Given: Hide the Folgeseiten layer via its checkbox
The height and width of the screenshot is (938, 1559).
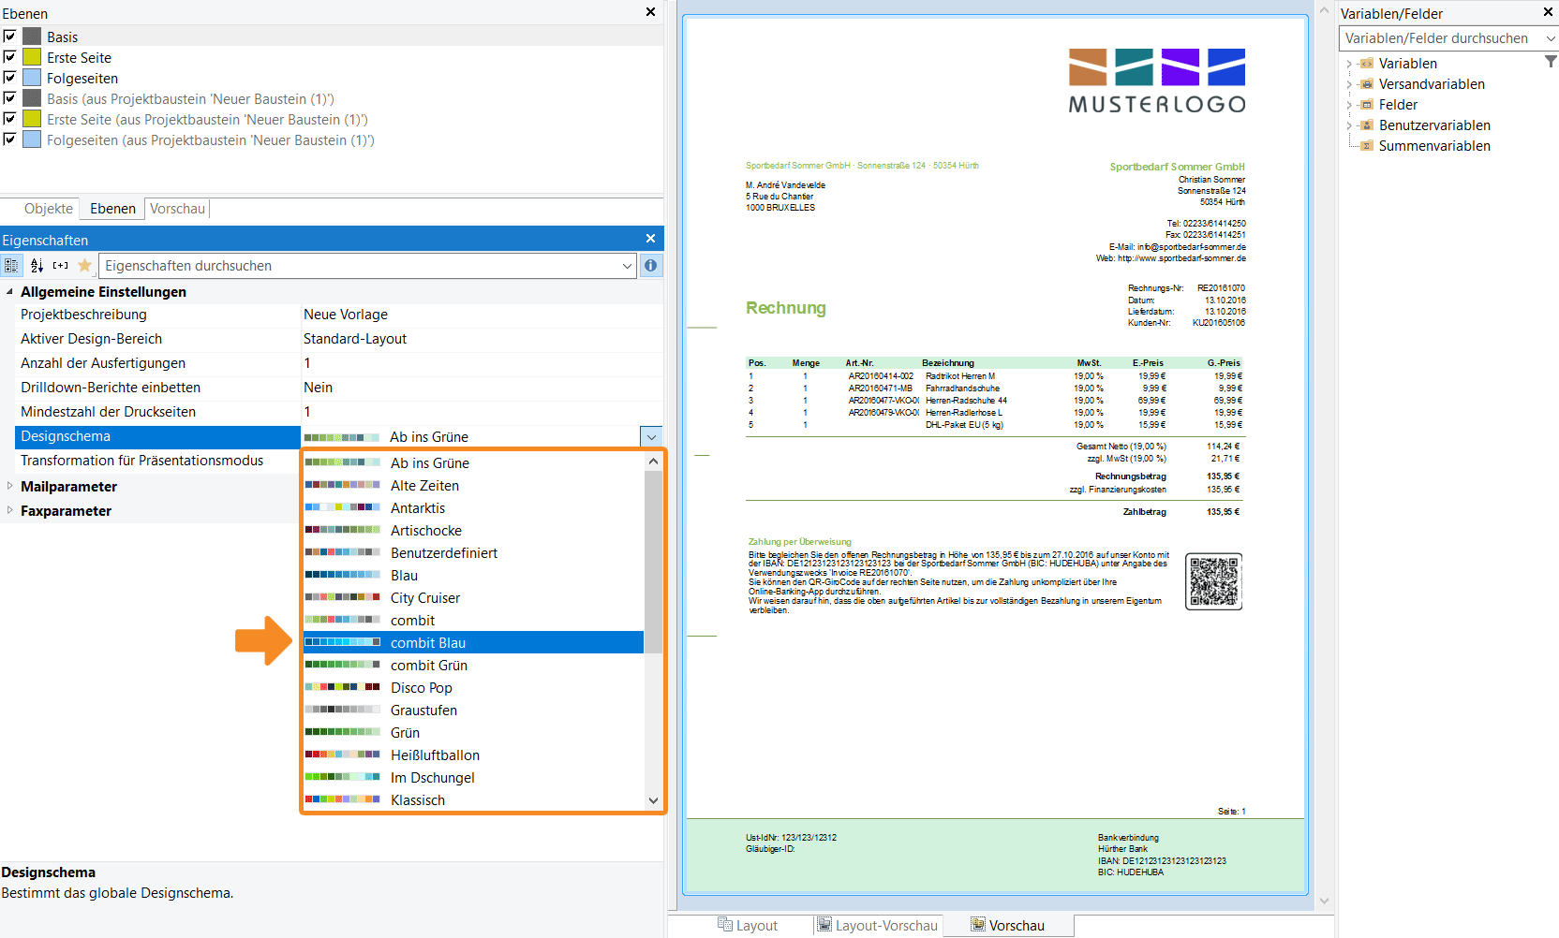Looking at the screenshot, I should (10, 78).
